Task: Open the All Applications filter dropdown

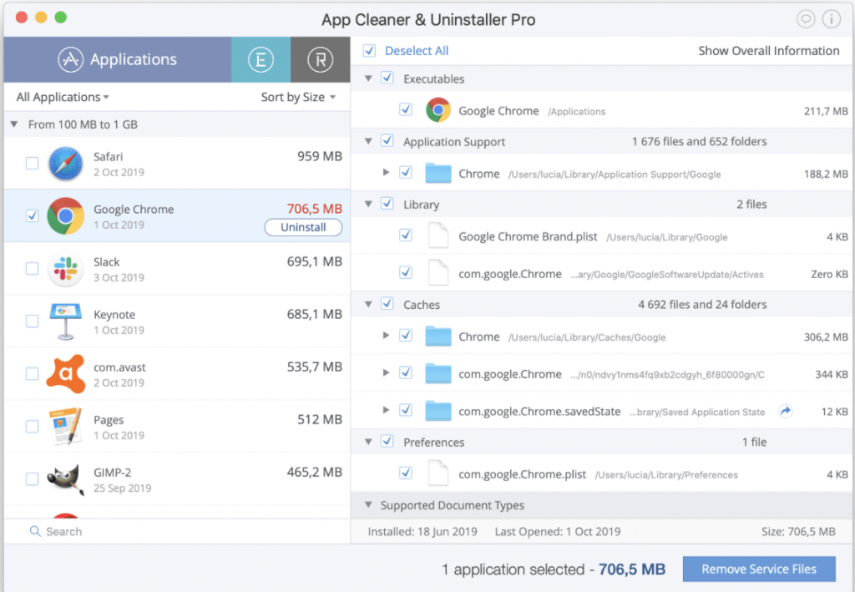Action: pos(60,97)
